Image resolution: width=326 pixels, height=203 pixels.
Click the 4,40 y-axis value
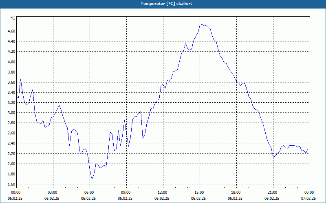click(11, 41)
